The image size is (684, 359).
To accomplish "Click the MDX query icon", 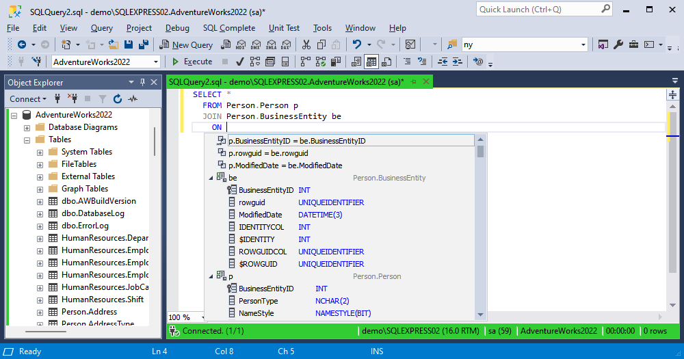I will tap(241, 44).
